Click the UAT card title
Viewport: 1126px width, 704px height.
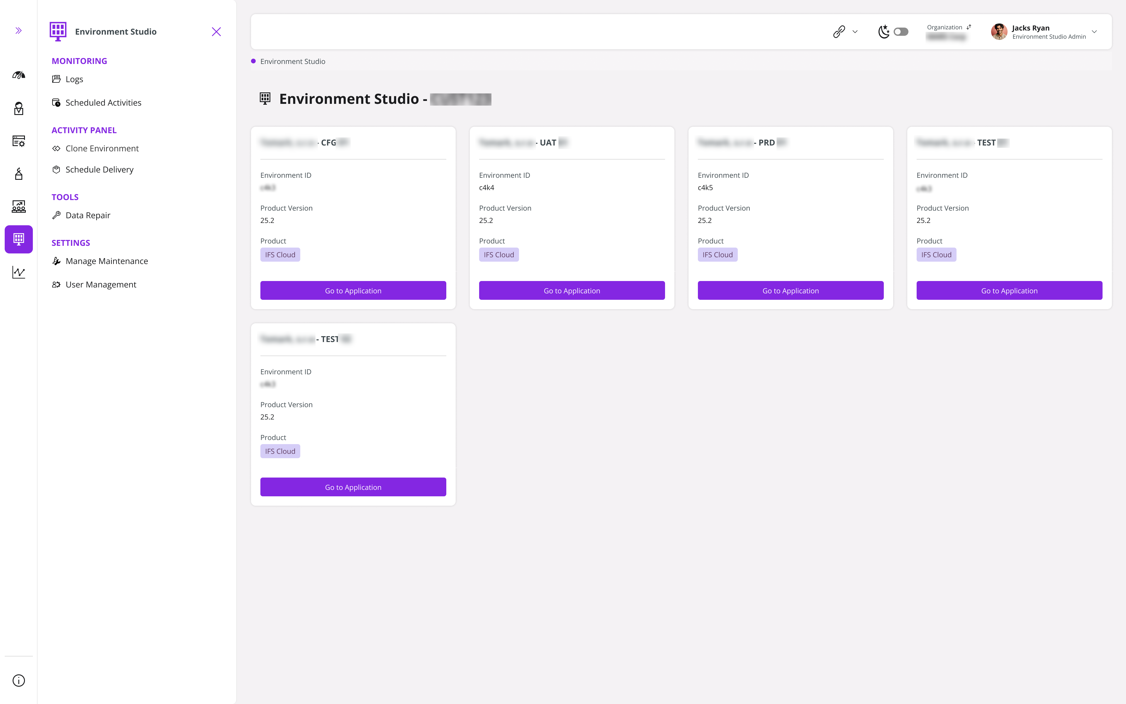523,143
